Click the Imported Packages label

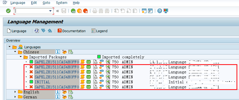pyautogui.click(x=48, y=57)
